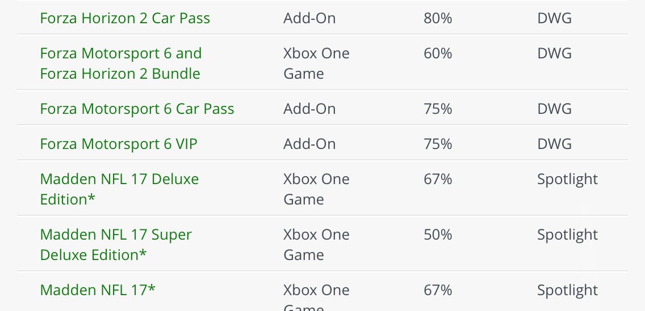645x311 pixels.
Task: Click Add-On in Forza Motorsport 6 VIP row
Action: (309, 144)
